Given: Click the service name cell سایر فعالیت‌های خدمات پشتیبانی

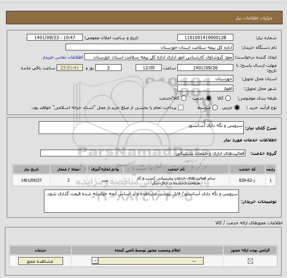Looking at the screenshot, I should coord(176,180).
